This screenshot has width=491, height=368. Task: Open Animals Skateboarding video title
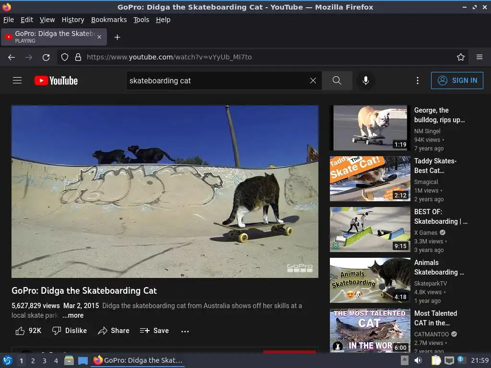[439, 267]
